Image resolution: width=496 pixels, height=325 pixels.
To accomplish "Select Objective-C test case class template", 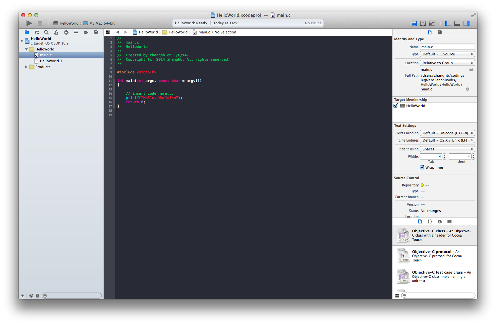I will 435,277.
